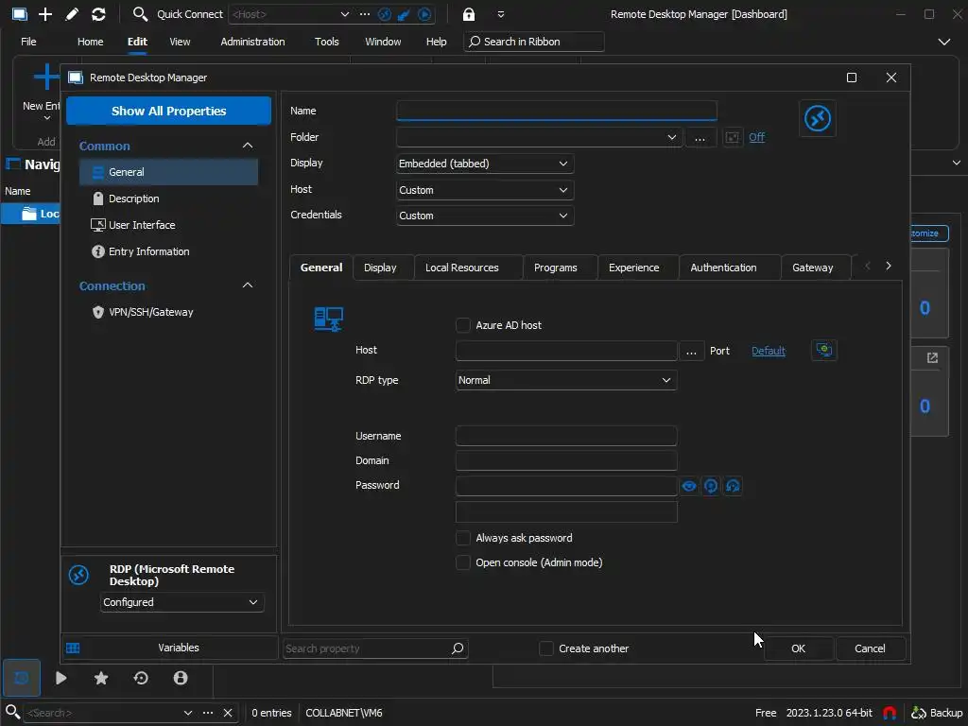Image resolution: width=968 pixels, height=726 pixels.
Task: Tick the Create another checkbox
Action: pos(546,648)
